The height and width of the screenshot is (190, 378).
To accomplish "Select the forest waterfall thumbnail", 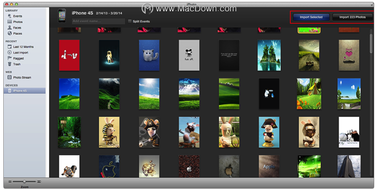I will pyautogui.click(x=69, y=132).
